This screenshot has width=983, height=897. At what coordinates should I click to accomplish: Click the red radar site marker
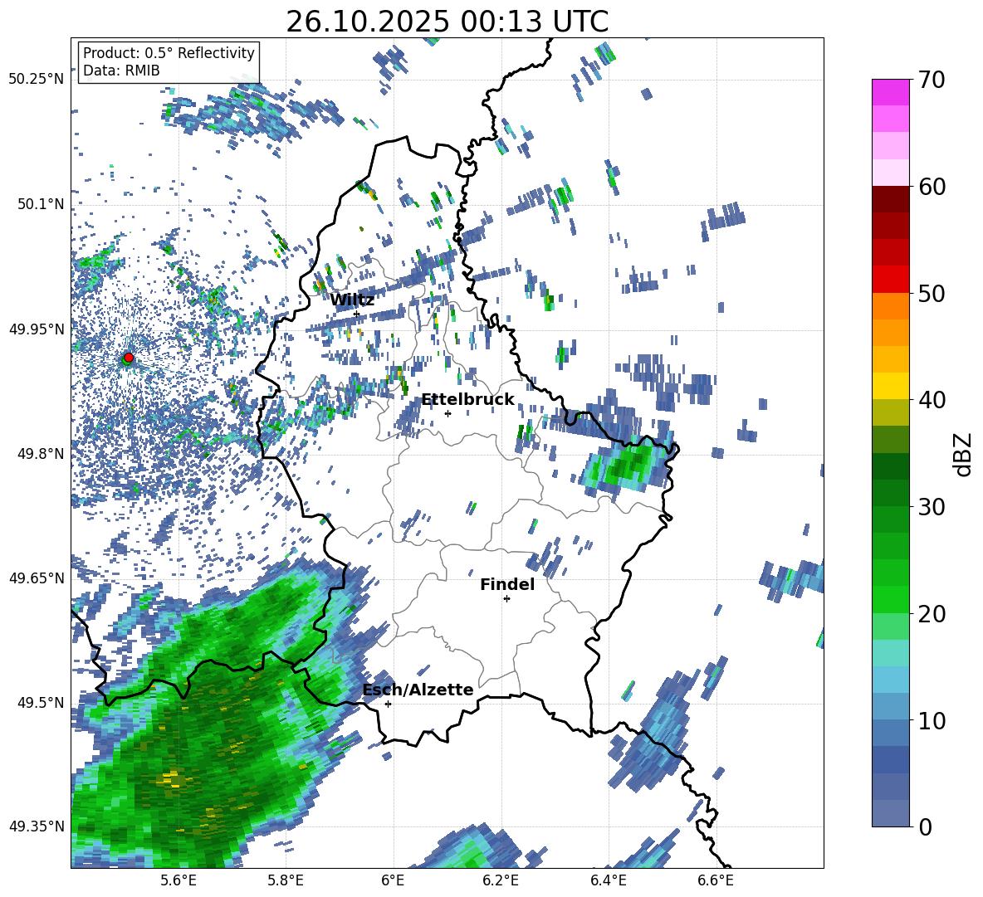[129, 358]
